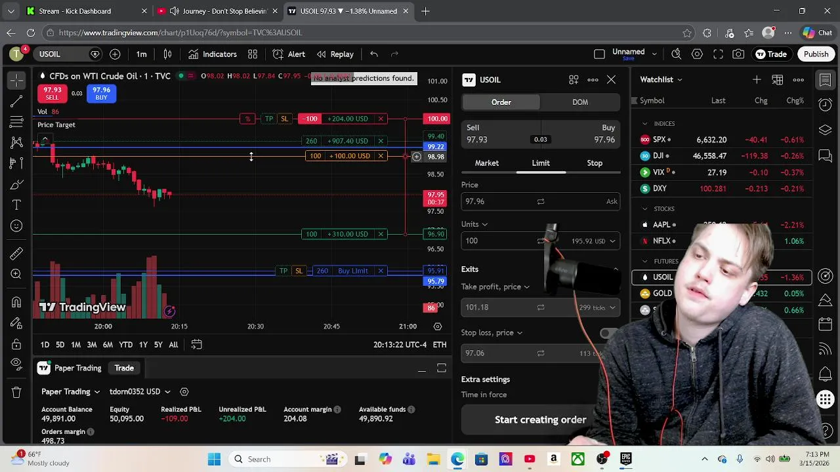Select the text annotation tool
This screenshot has width=840, height=472.
(16, 205)
